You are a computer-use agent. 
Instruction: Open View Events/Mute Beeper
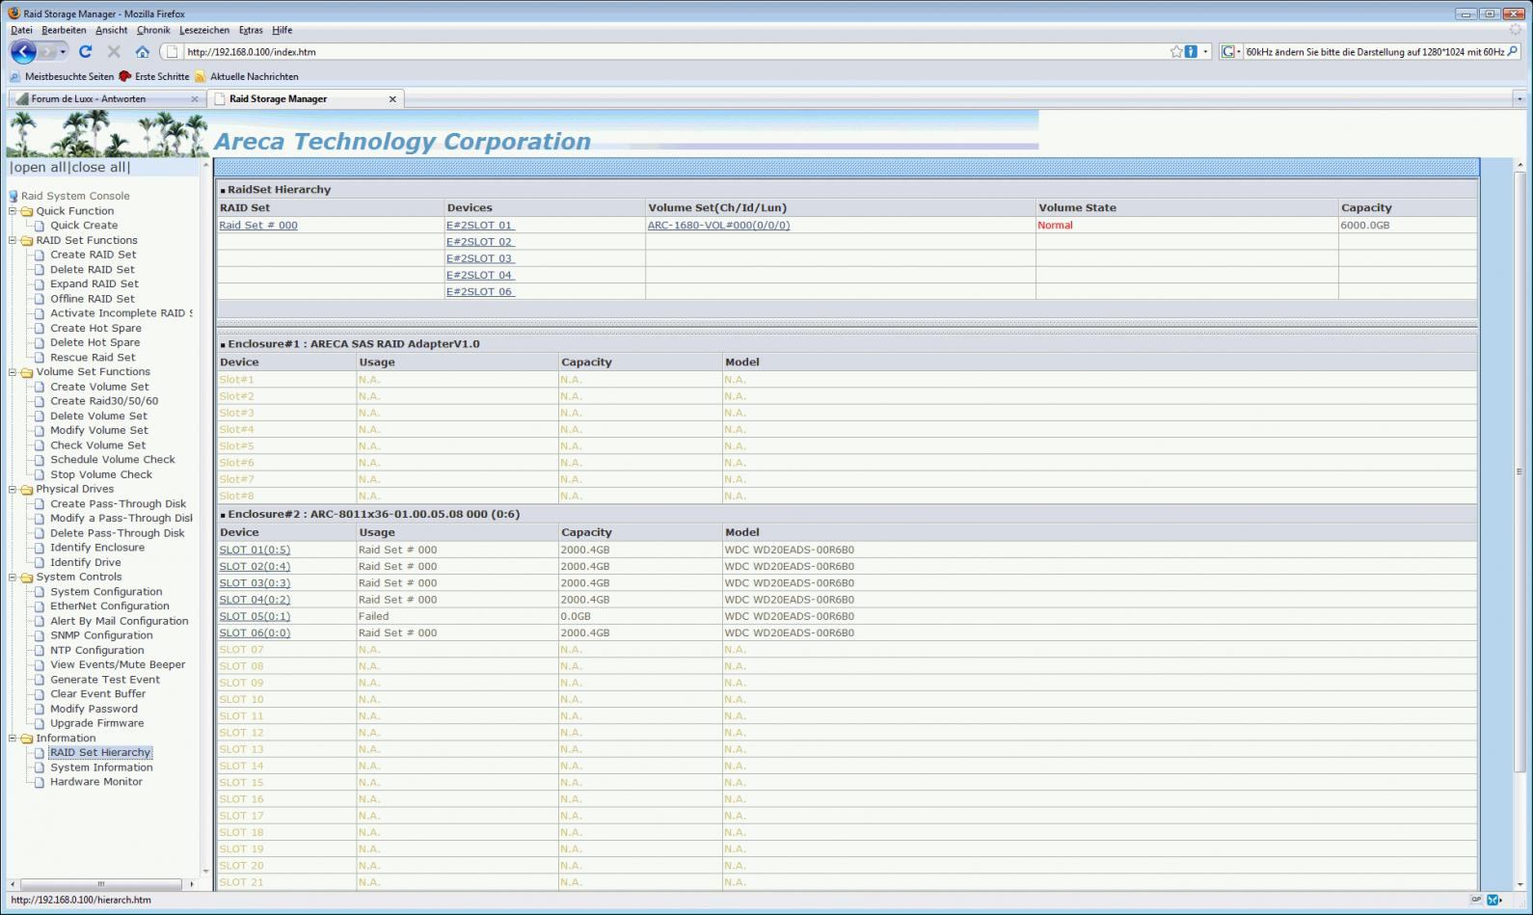point(118,664)
